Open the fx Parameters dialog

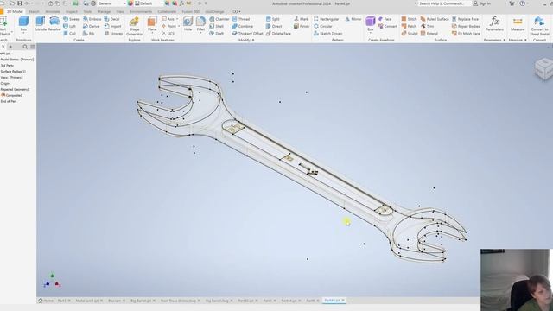point(494,24)
